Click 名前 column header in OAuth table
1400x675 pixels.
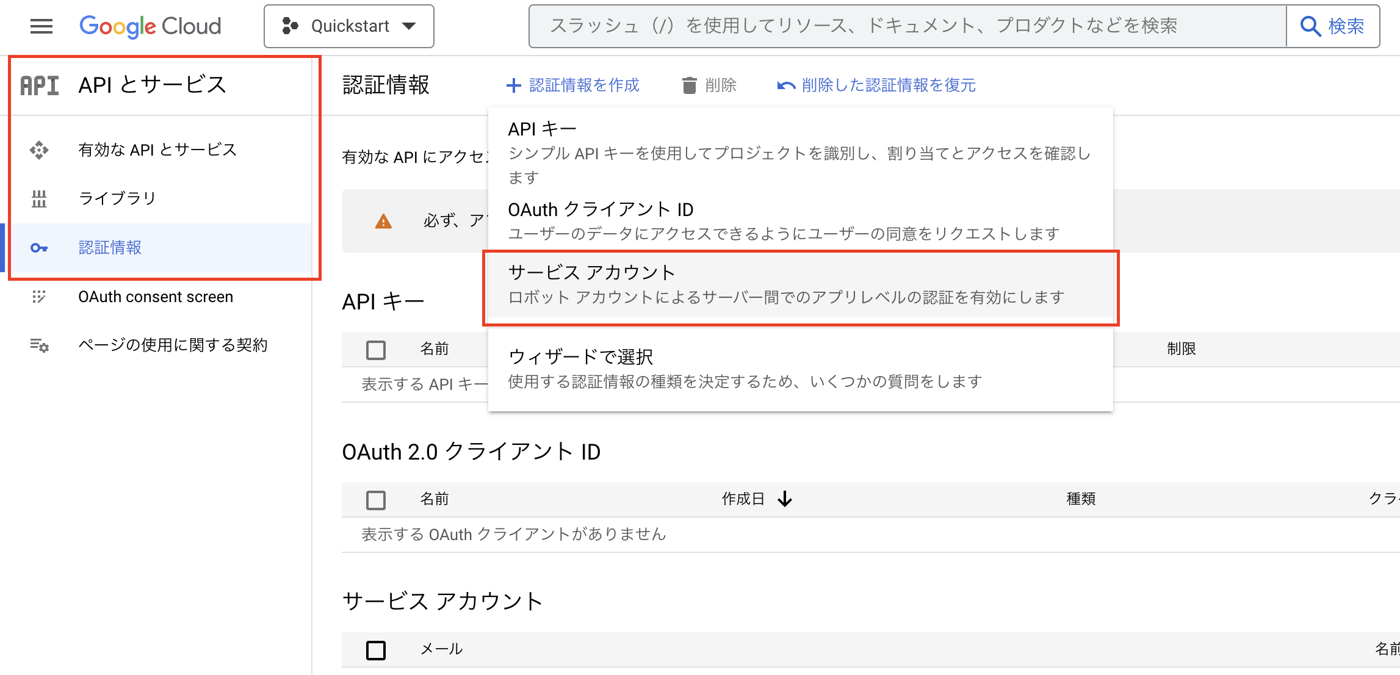[435, 499]
